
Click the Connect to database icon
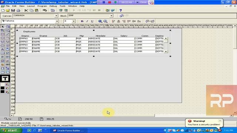point(44,10)
